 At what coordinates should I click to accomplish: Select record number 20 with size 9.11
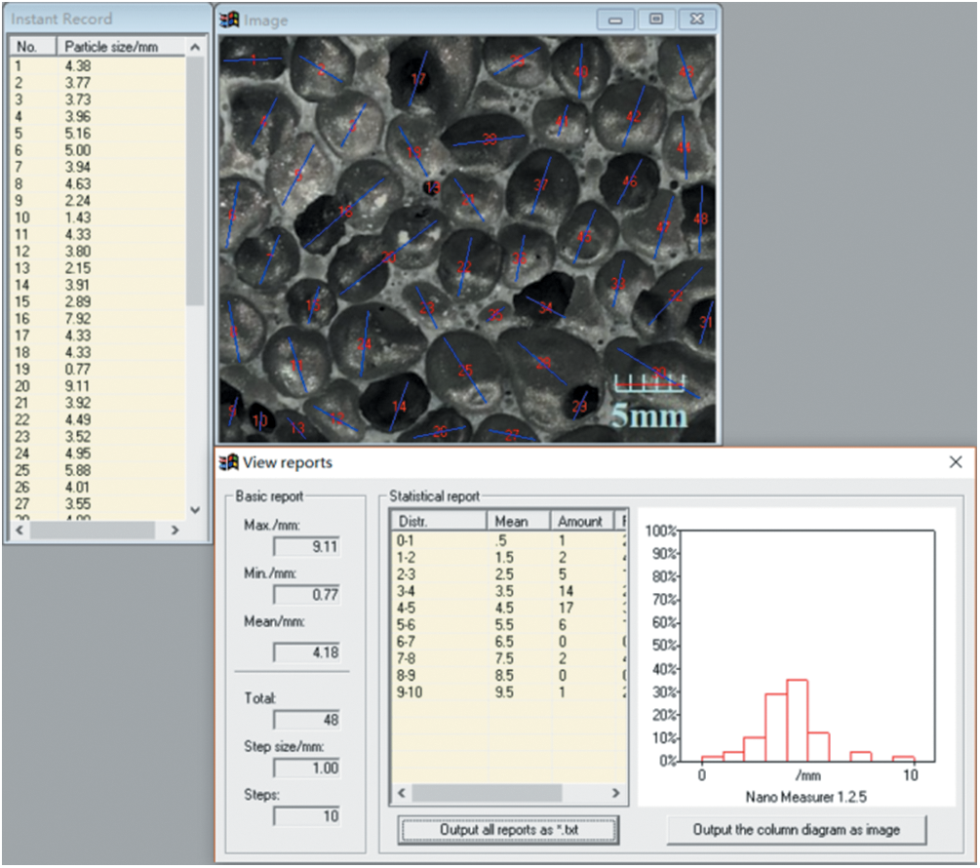tap(78, 386)
